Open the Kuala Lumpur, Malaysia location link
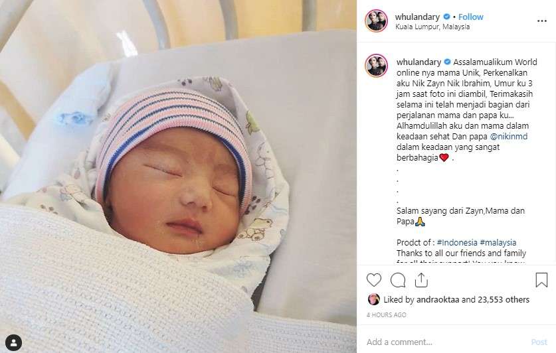 point(432,27)
